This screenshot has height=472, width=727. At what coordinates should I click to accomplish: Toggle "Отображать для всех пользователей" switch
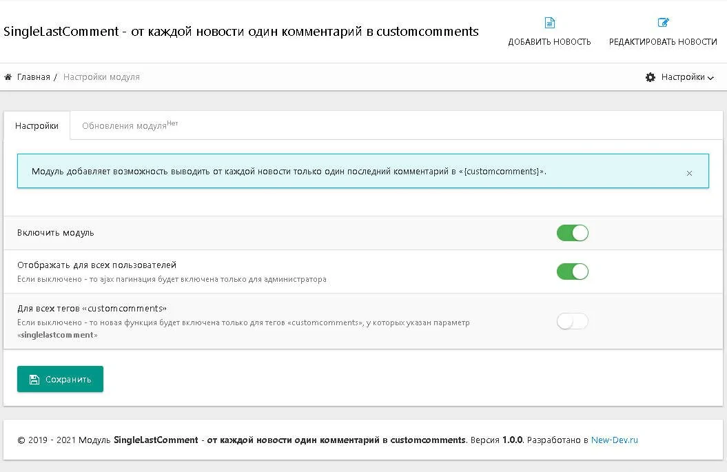[x=572, y=271]
